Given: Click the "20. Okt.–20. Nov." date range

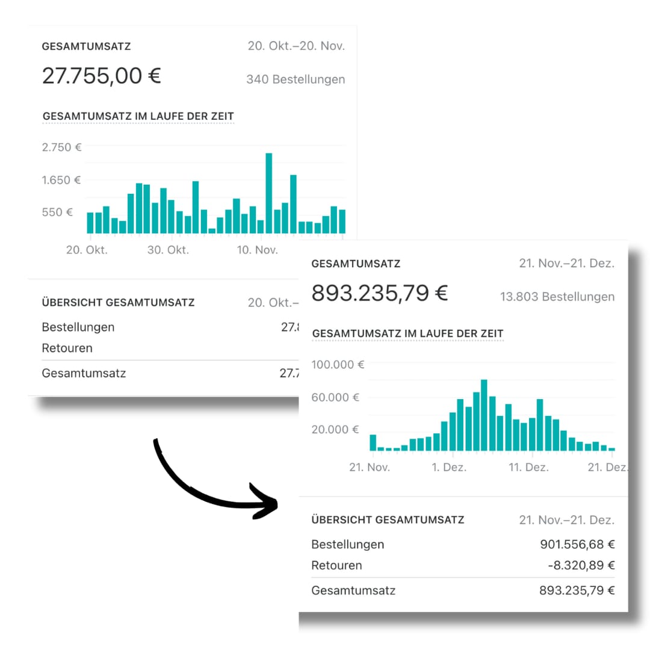Looking at the screenshot, I should click(x=296, y=46).
